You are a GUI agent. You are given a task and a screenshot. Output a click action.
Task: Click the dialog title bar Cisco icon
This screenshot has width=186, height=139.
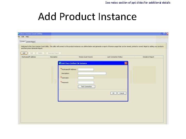point(60,63)
